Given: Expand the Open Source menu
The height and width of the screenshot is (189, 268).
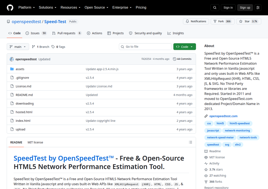Looking at the screenshot, I should (x=96, y=8).
